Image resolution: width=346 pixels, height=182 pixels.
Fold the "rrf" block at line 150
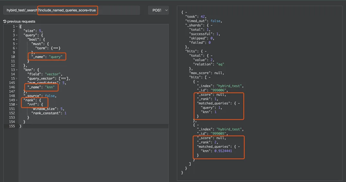[x=17, y=105]
